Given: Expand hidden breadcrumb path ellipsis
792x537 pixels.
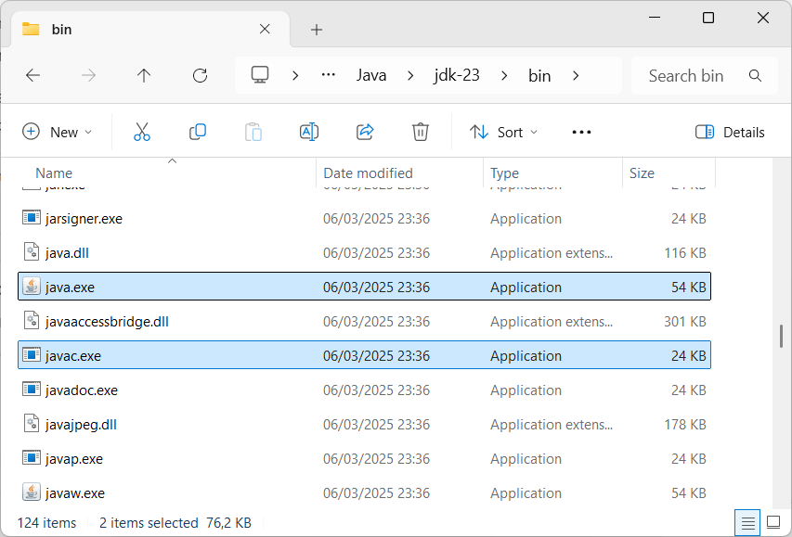Looking at the screenshot, I should coord(329,75).
